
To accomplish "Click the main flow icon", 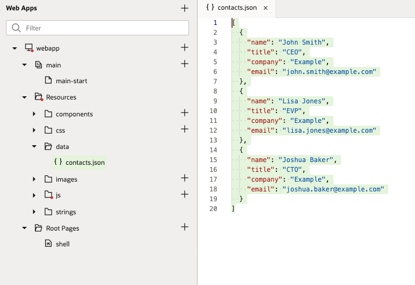I will point(39,65).
